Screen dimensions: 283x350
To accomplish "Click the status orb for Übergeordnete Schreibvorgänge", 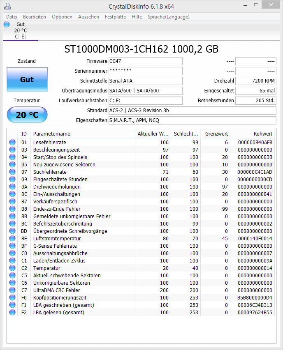I will tap(12, 231).
